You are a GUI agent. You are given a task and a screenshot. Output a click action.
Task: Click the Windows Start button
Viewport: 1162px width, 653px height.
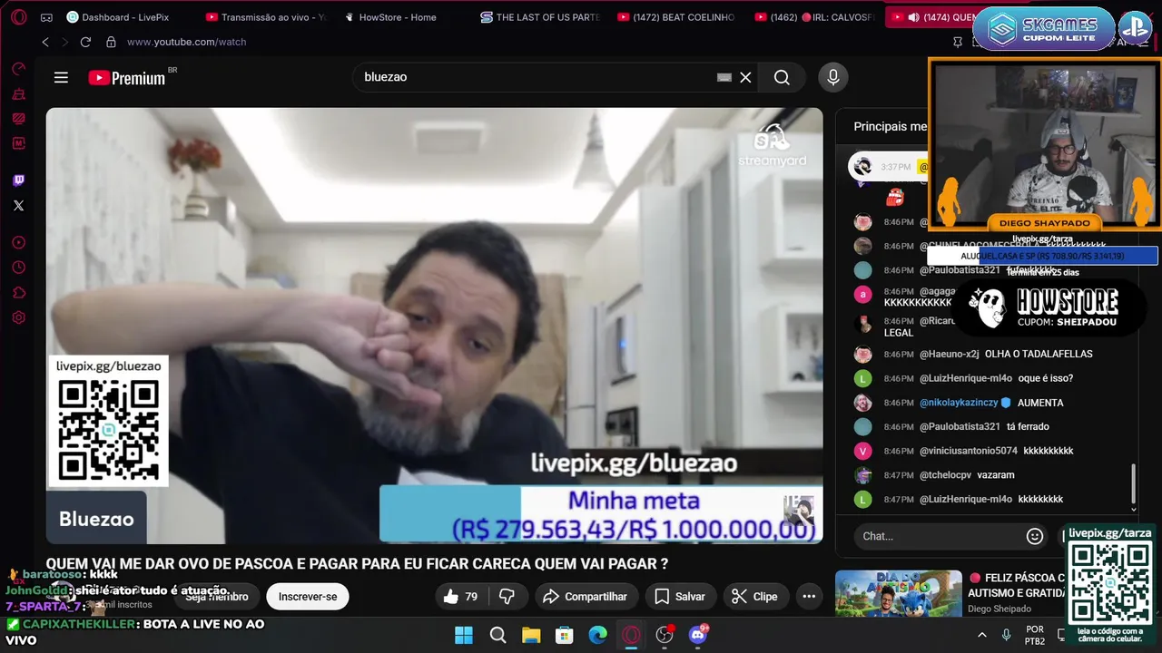point(464,635)
